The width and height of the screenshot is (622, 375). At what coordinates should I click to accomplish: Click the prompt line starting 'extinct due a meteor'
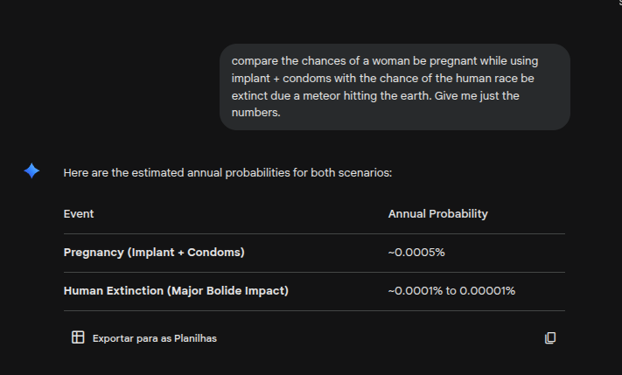pyautogui.click(x=375, y=96)
